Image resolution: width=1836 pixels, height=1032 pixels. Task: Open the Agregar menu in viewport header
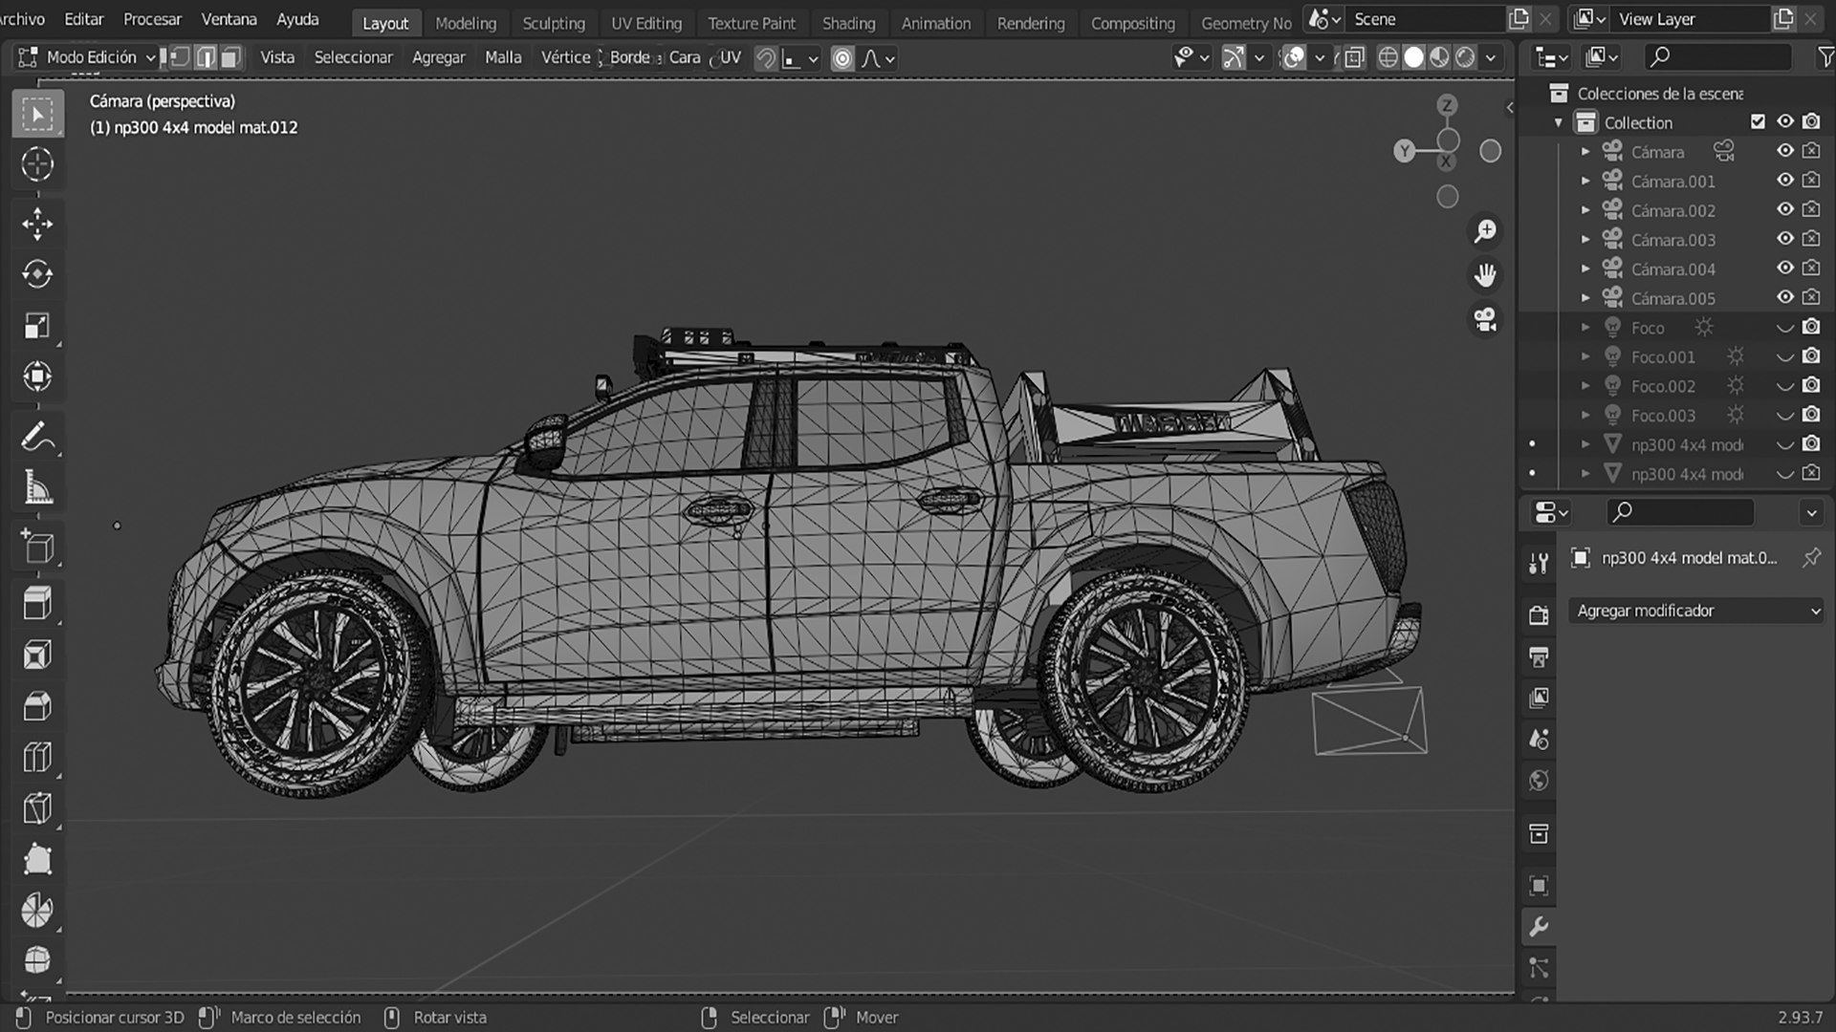pos(438,57)
